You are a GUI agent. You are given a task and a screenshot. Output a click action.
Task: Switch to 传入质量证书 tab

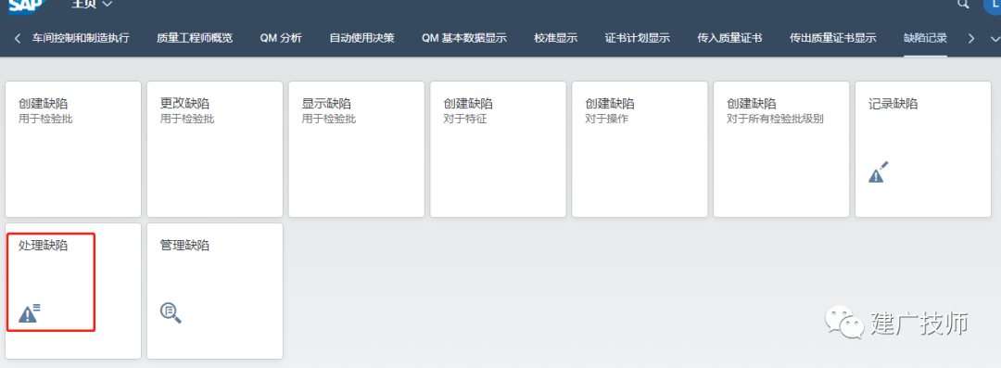click(729, 38)
